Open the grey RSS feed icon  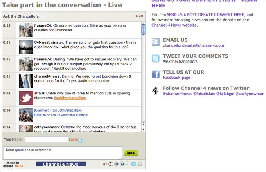click(x=140, y=164)
